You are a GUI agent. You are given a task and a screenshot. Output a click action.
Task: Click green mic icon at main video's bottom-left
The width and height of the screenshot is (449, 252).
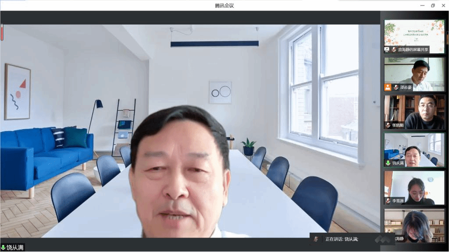click(3, 248)
